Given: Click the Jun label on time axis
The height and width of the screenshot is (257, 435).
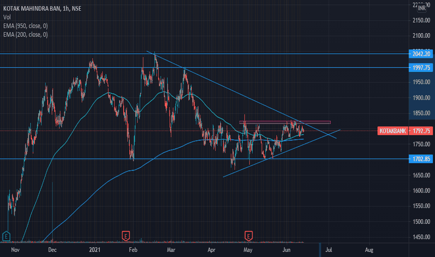Looking at the screenshot, I should click(286, 250).
